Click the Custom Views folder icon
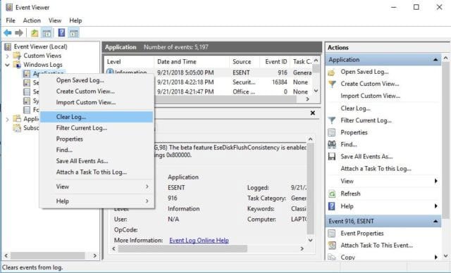This screenshot has width=451, height=273. pyautogui.click(x=17, y=56)
